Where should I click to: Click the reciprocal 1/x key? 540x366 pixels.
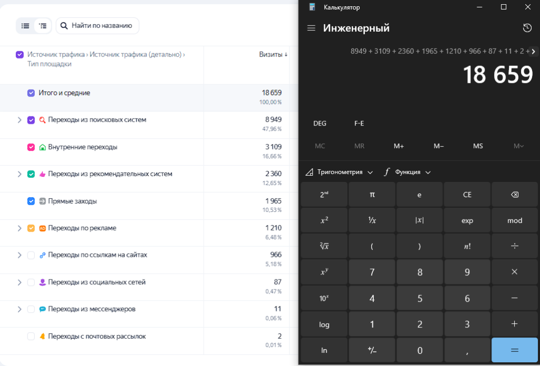(372, 220)
